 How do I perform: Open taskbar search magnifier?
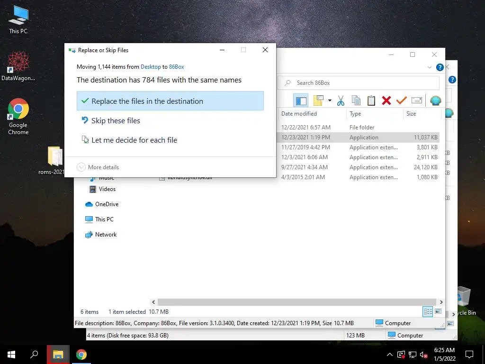coord(34,355)
